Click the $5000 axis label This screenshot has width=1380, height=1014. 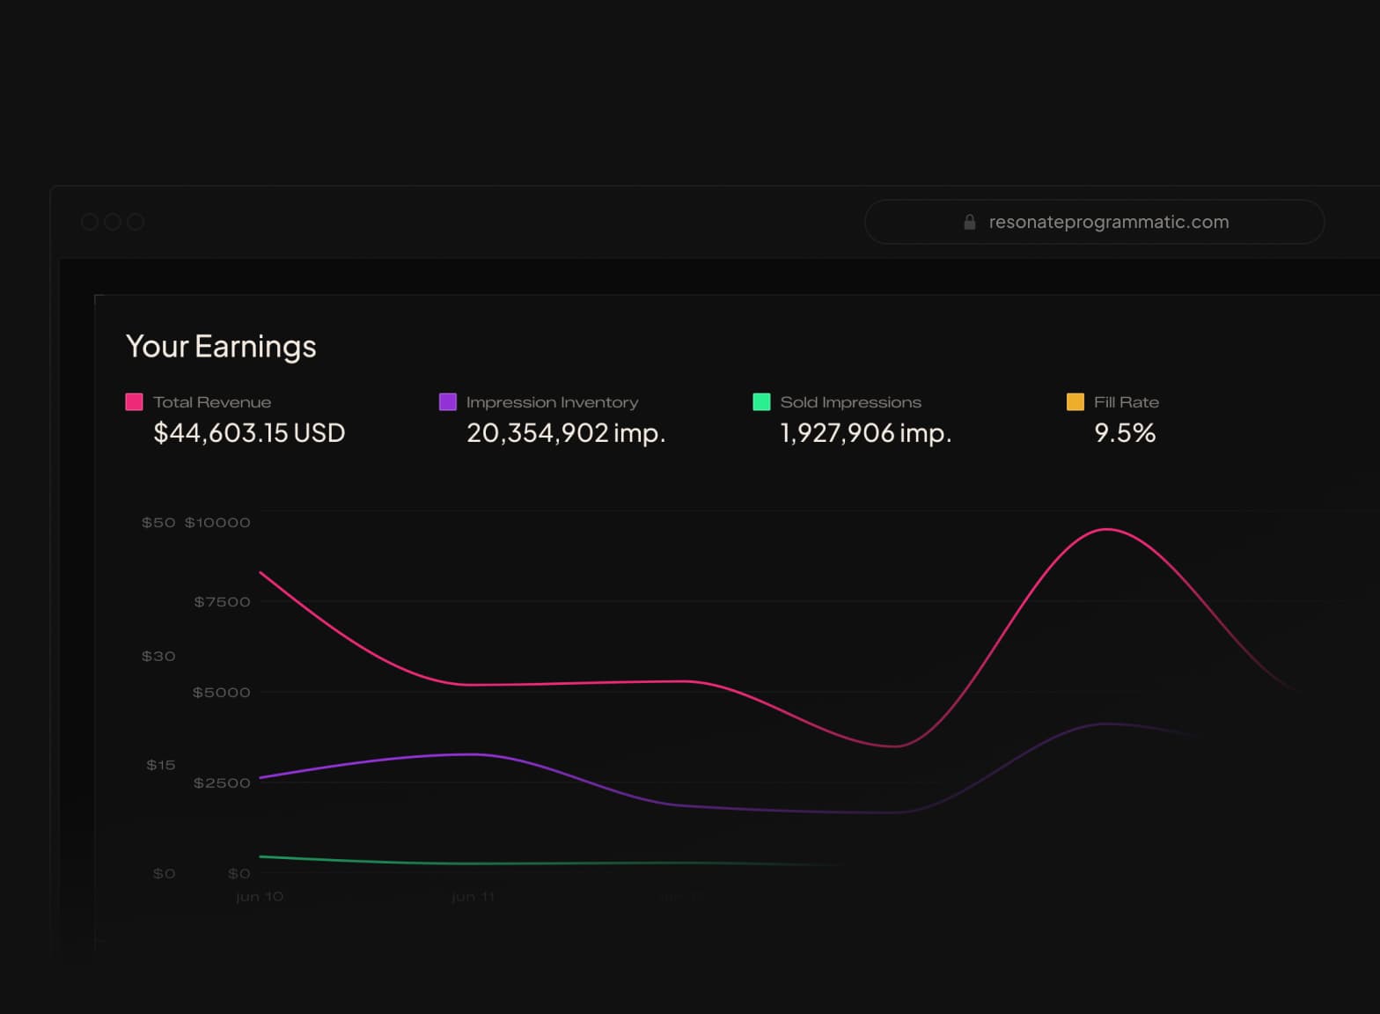pos(222,693)
